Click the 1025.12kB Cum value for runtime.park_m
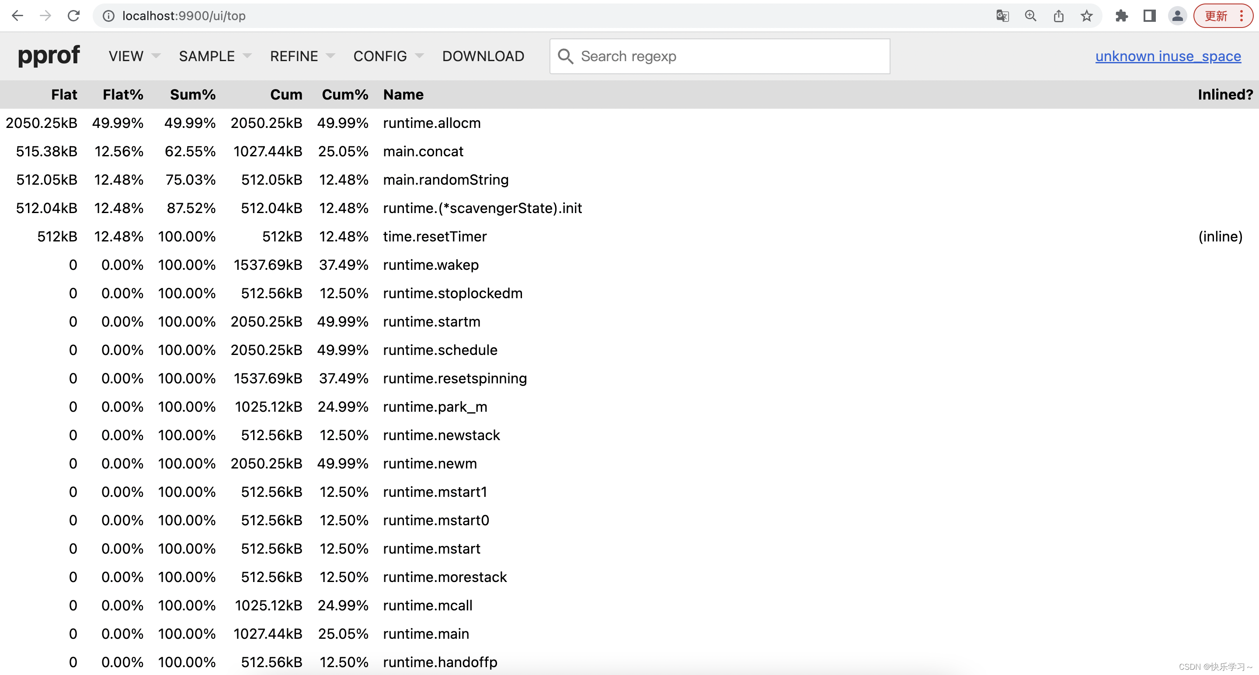The width and height of the screenshot is (1259, 675). (268, 406)
